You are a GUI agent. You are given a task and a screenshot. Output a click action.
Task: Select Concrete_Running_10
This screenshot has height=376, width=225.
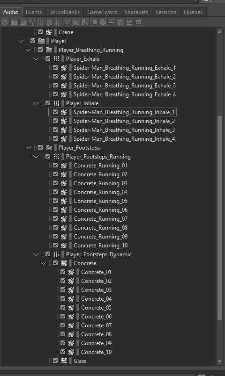pos(100,246)
